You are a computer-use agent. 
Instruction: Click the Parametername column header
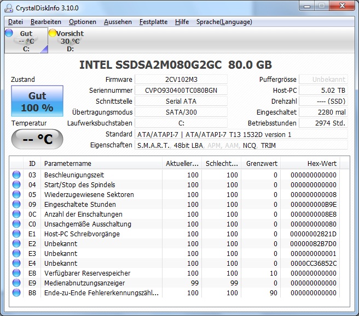click(101, 164)
